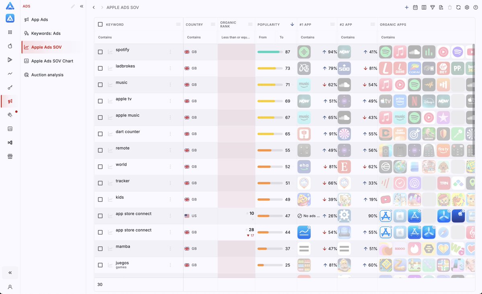Open the settings gear icon in the toolbar
482x294 pixels.
pyautogui.click(x=467, y=7)
